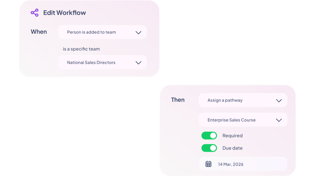Click the "is a specific team" text

pyautogui.click(x=81, y=49)
